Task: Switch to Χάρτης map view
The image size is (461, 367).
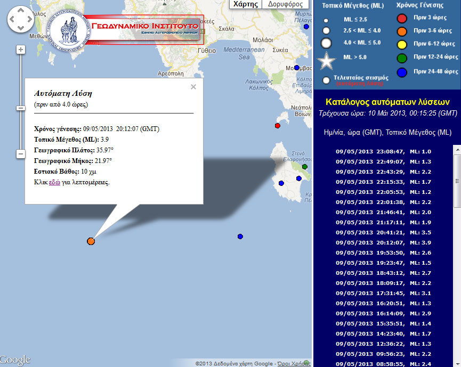Action: click(246, 4)
